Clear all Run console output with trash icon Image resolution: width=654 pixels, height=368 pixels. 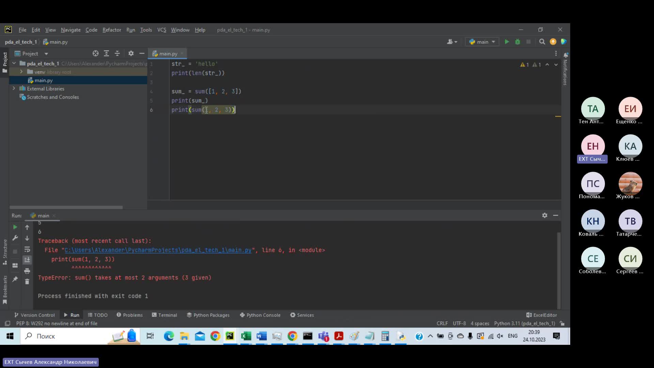(x=27, y=281)
